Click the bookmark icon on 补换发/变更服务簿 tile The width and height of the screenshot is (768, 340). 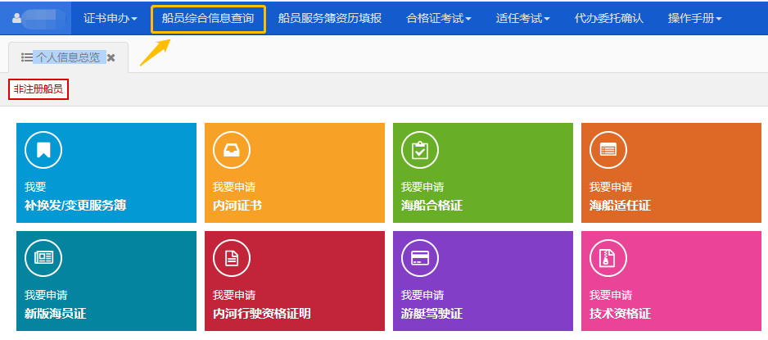43,150
